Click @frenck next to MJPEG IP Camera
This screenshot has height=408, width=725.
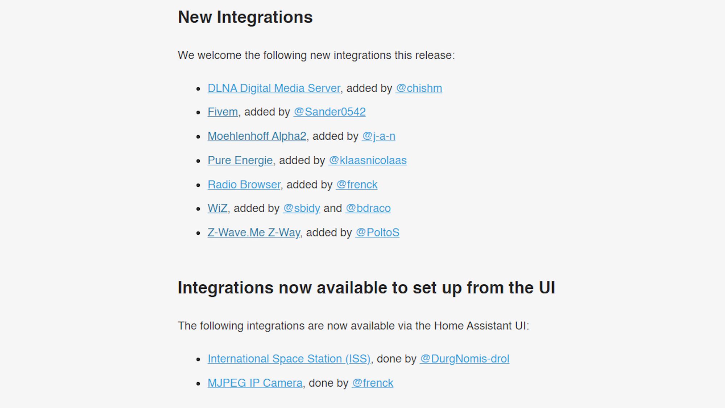pos(373,383)
